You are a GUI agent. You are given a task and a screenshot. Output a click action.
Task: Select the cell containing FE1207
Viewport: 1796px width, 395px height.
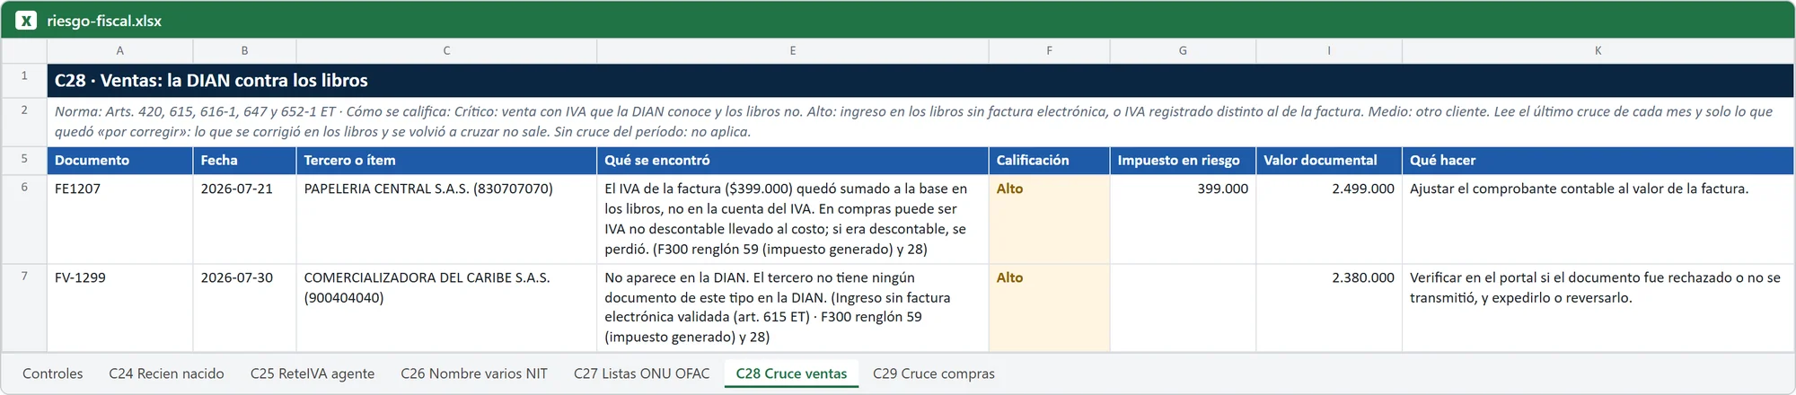tap(120, 218)
